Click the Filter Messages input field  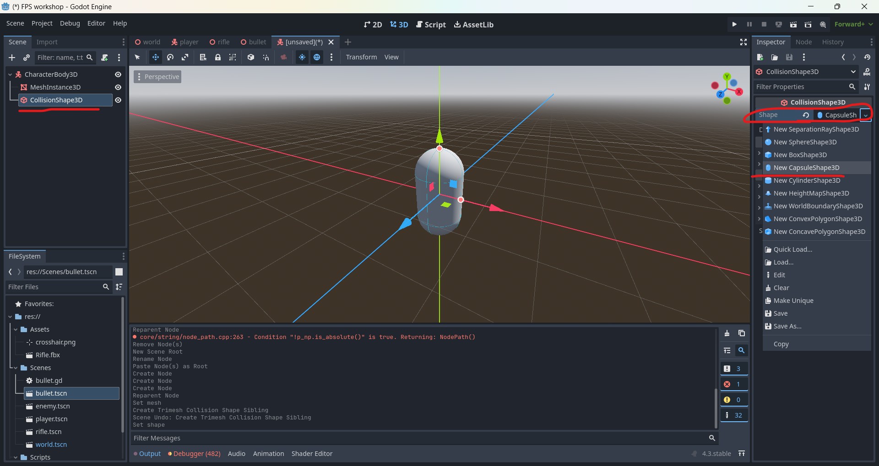419,438
